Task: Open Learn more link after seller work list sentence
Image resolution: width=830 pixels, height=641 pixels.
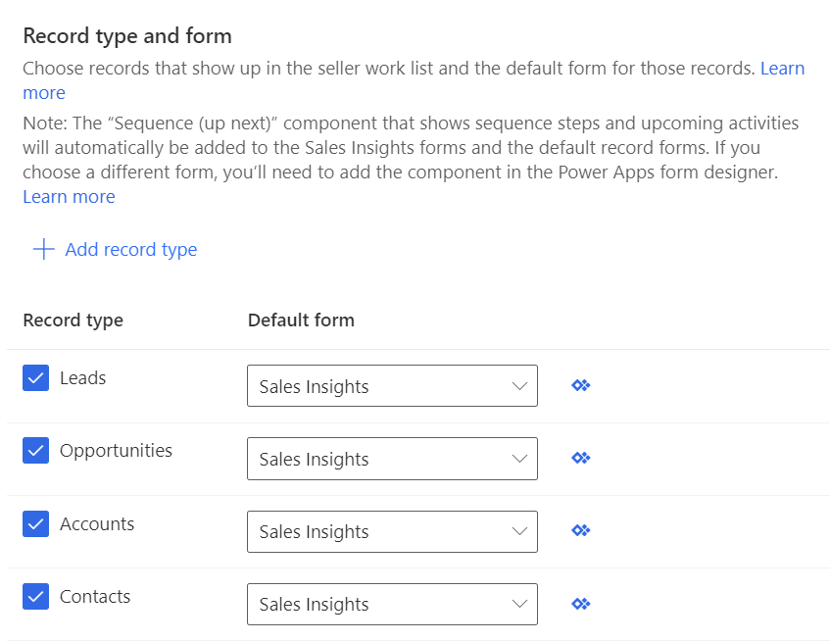Action: point(782,69)
